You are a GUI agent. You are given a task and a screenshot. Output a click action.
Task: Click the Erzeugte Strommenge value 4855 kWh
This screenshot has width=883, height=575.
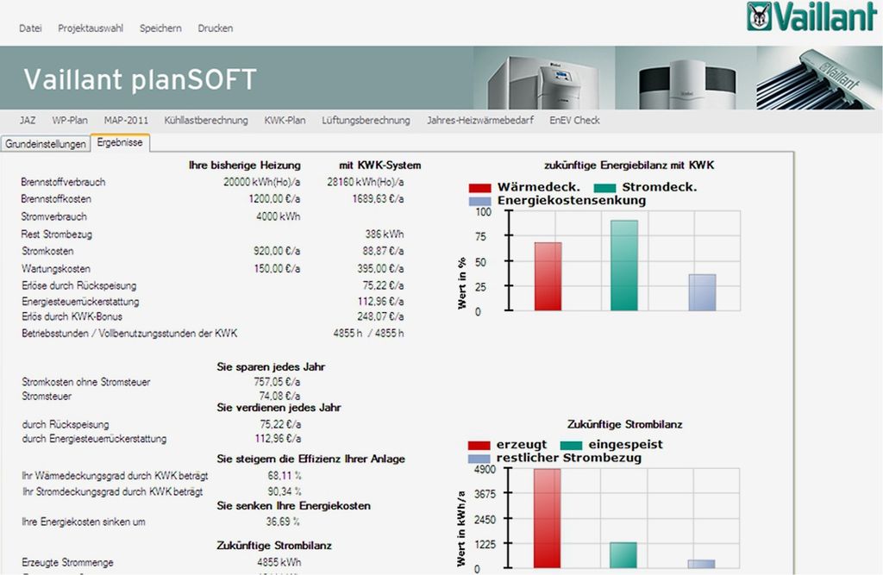pyautogui.click(x=279, y=563)
